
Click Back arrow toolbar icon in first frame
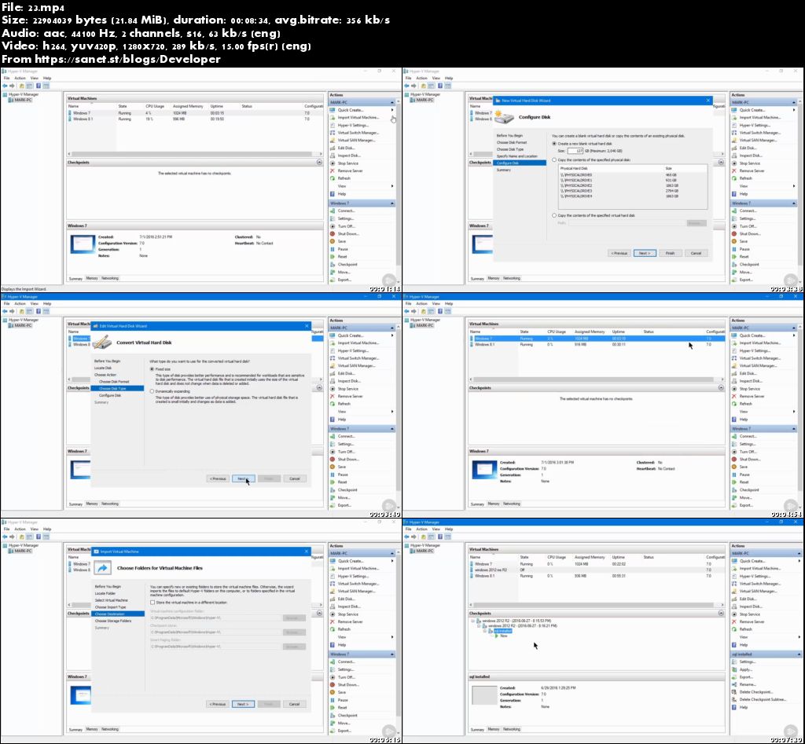point(5,86)
